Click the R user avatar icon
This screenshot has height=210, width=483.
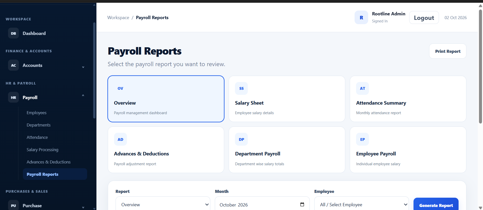tap(361, 17)
